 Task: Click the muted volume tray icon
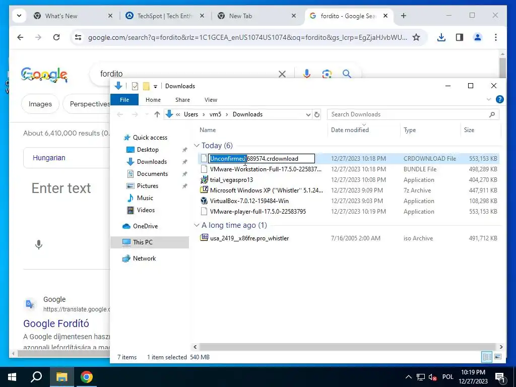(433, 377)
